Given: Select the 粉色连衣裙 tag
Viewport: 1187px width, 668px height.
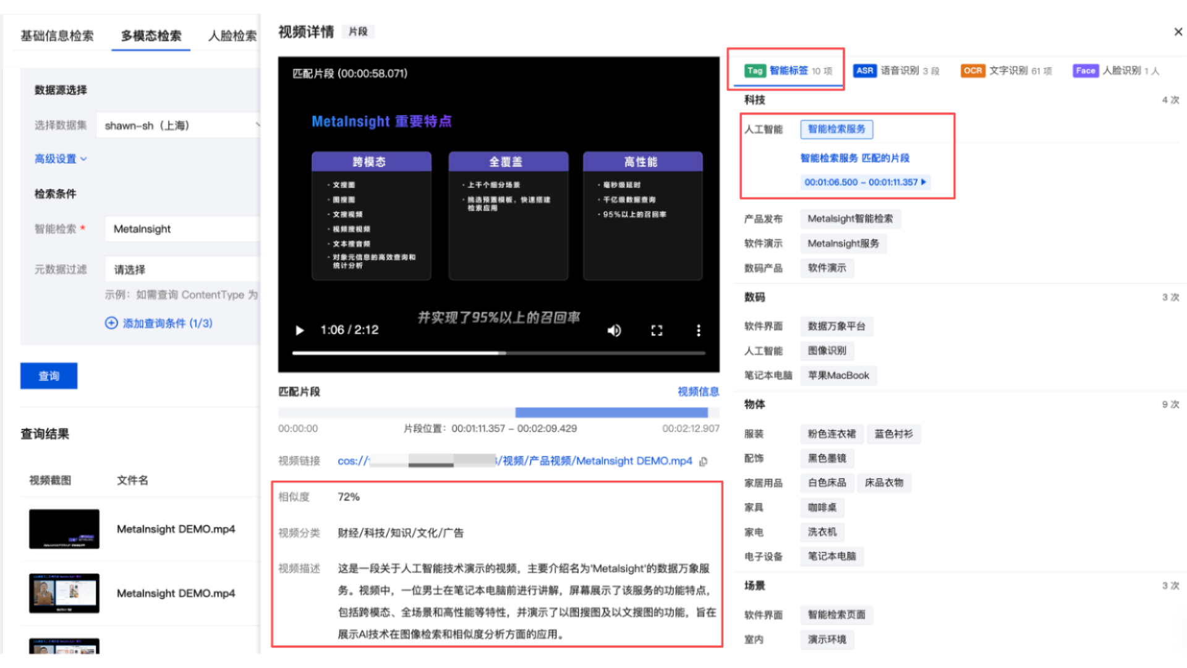Looking at the screenshot, I should click(x=832, y=434).
